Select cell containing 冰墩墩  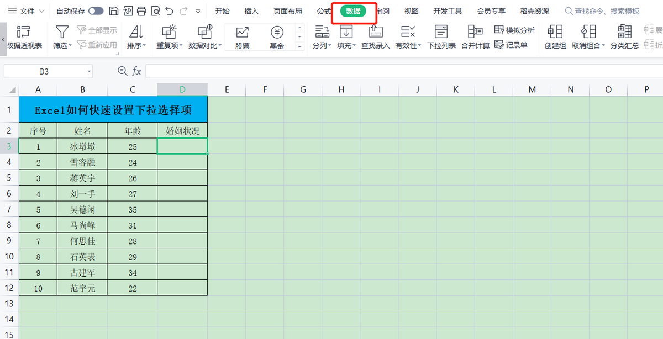(82, 146)
